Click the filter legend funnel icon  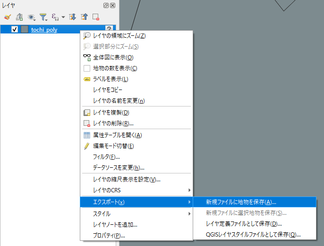point(43,17)
